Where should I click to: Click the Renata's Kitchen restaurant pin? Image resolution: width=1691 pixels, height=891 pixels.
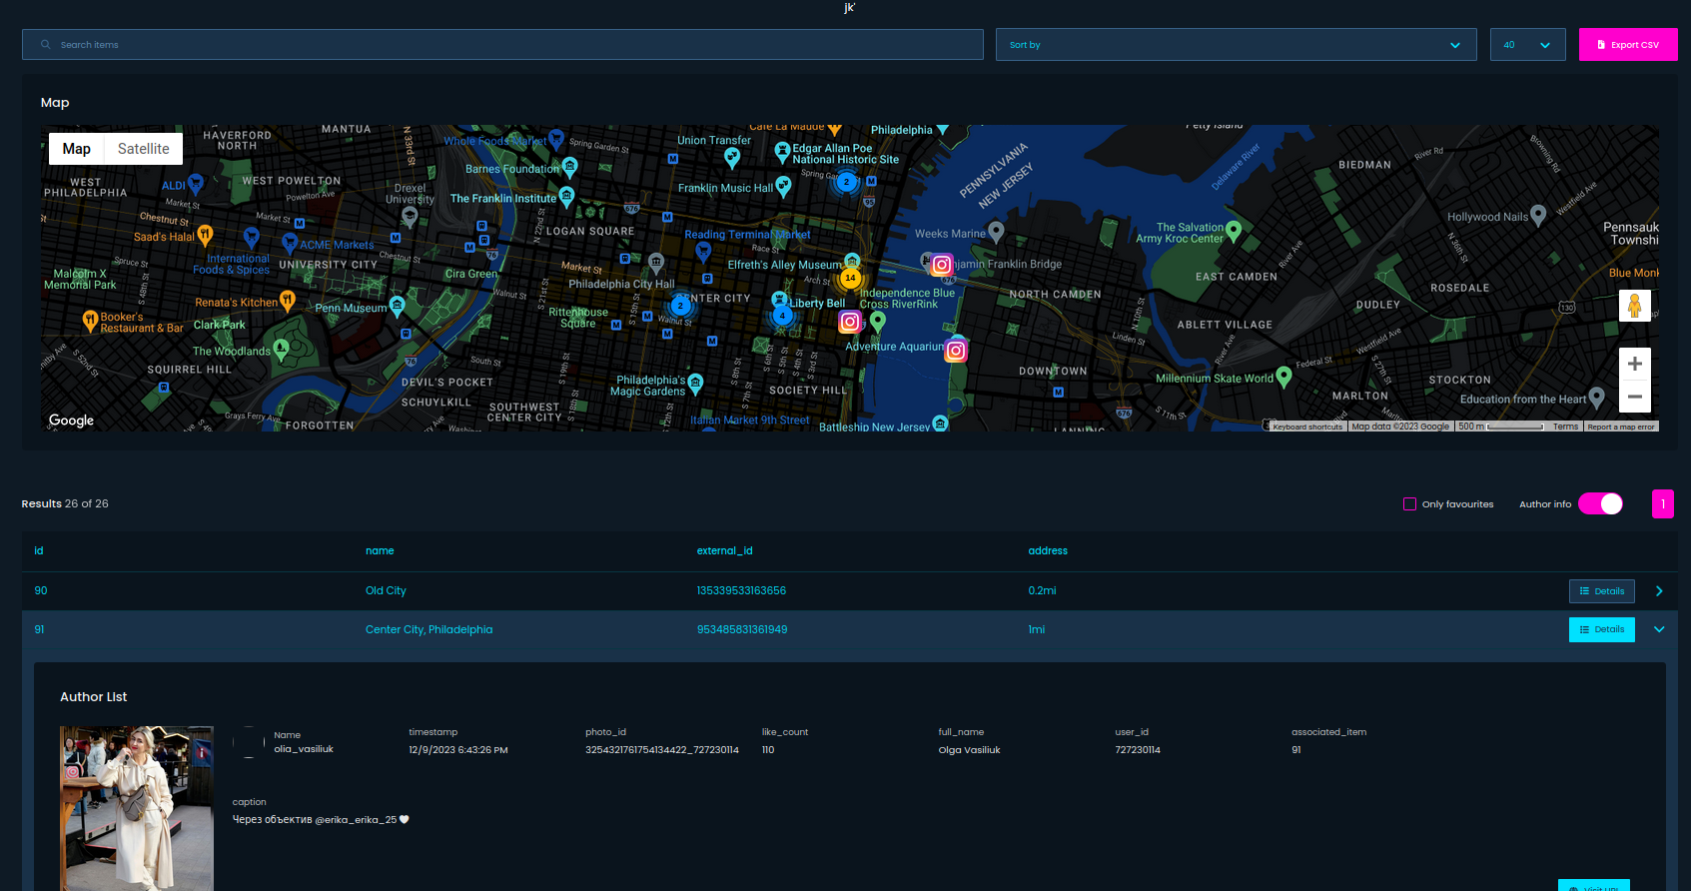(288, 300)
